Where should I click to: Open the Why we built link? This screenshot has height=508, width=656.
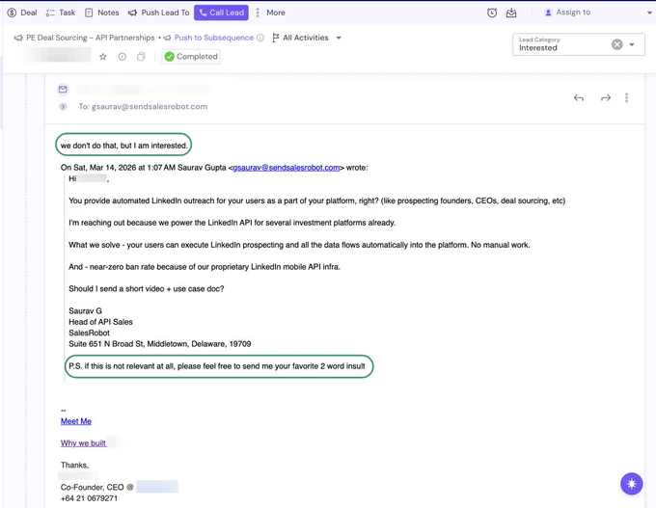83,443
